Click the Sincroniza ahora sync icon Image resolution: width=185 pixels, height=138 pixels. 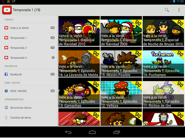point(6,107)
